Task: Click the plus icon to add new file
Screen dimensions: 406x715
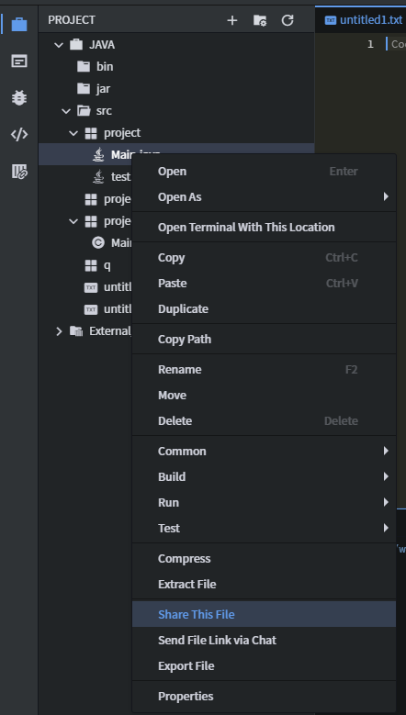Action: [232, 20]
